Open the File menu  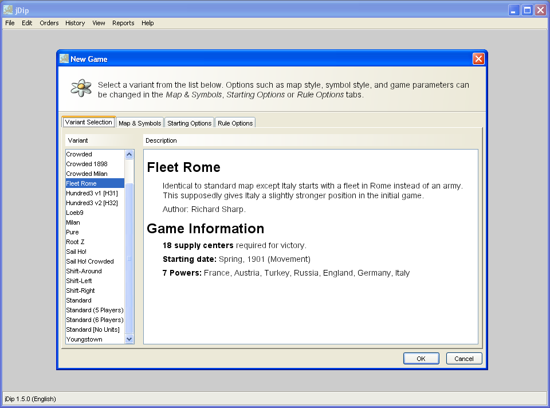tap(10, 23)
